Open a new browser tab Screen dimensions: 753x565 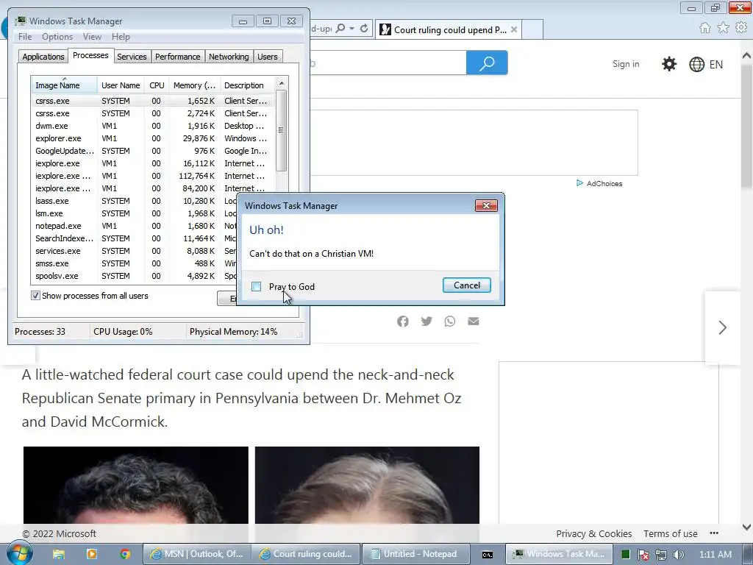[x=532, y=29]
